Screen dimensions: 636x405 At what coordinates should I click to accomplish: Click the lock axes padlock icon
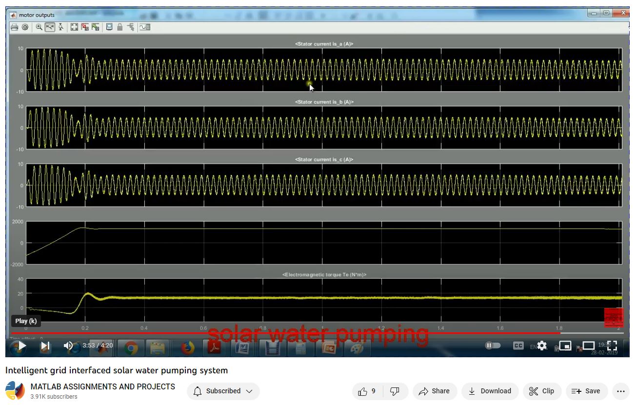click(119, 27)
